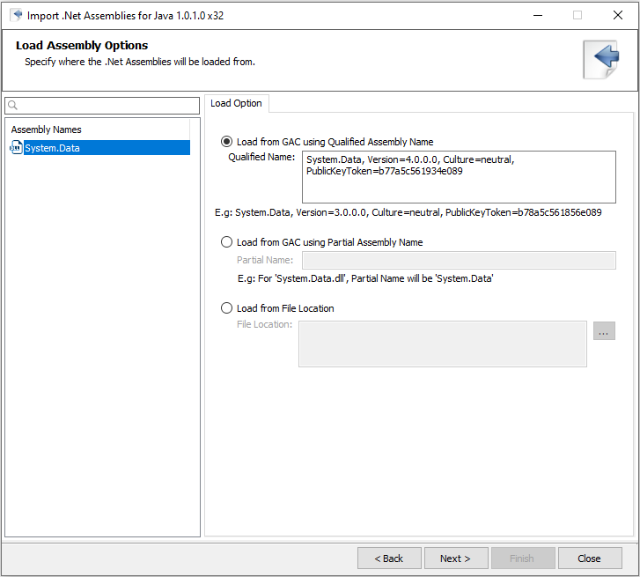This screenshot has height=577, width=640.
Task: Select Load from GAC using Partial Assembly Name
Action: [x=227, y=242]
